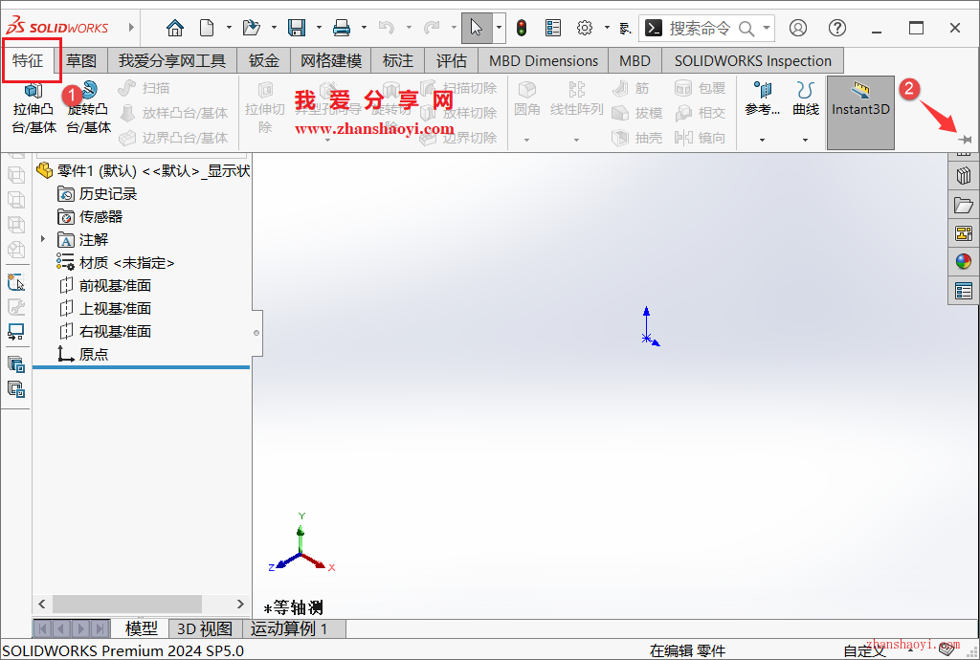
Task: Click 自定义 units in status bar
Action: 864,650
